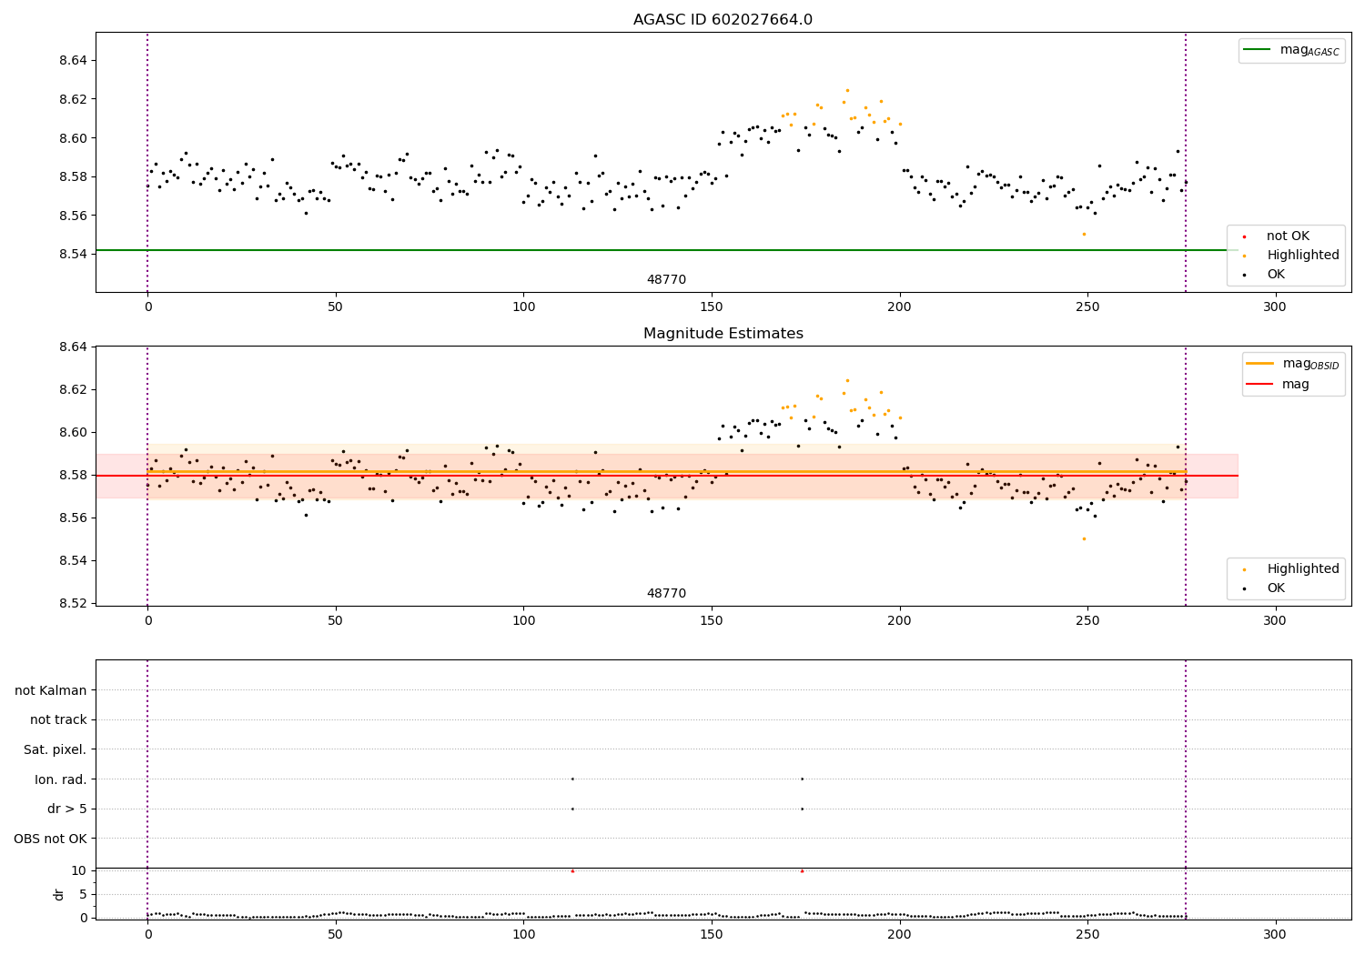Click the title 'AGASC ID 602027664.0'
The image size is (1365, 955).
(723, 20)
